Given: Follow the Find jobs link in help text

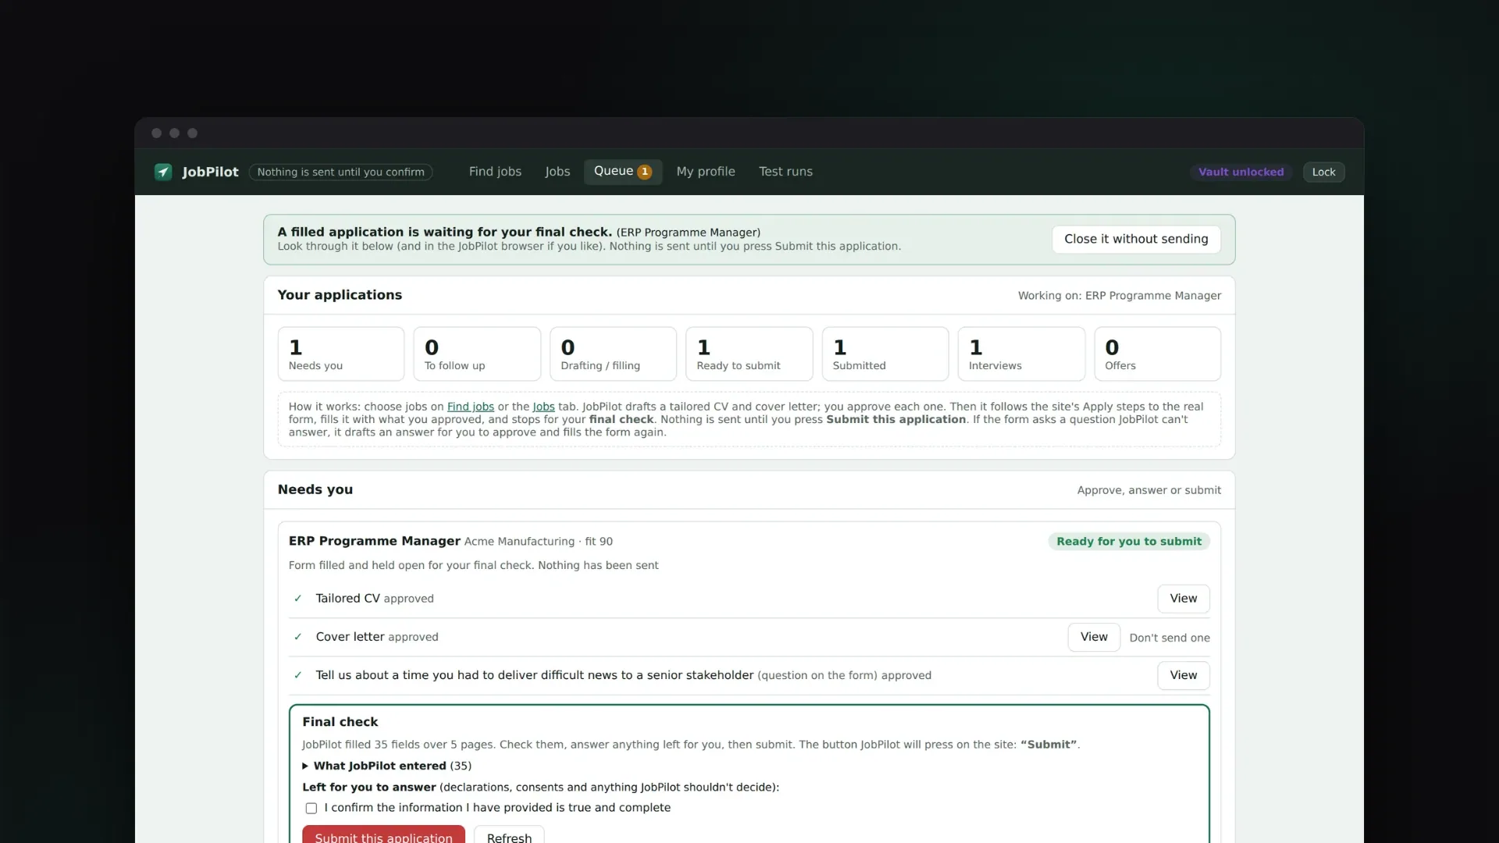Looking at the screenshot, I should click(x=470, y=407).
